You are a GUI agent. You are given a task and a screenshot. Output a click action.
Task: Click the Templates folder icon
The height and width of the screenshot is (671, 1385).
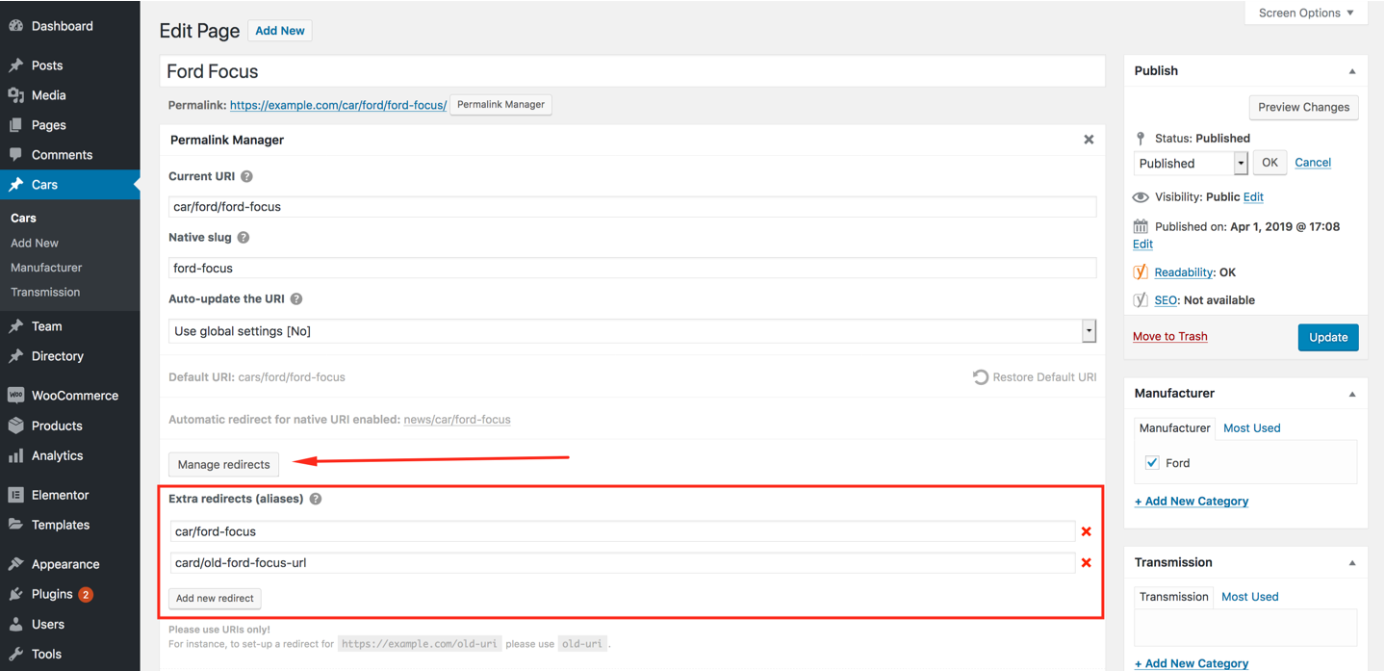tap(15, 525)
